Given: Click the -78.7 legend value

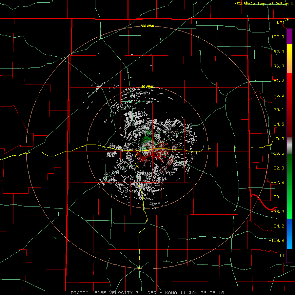Looking at the screenshot, I should [278, 212].
